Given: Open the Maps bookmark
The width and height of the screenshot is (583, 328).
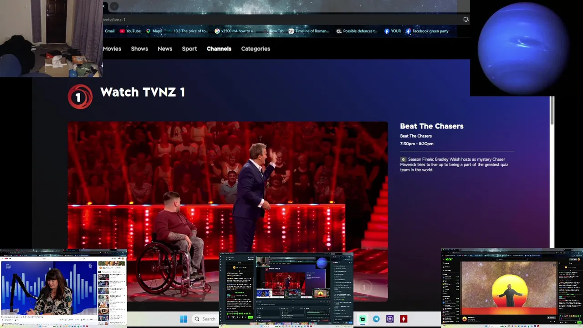Looking at the screenshot, I should point(154,31).
